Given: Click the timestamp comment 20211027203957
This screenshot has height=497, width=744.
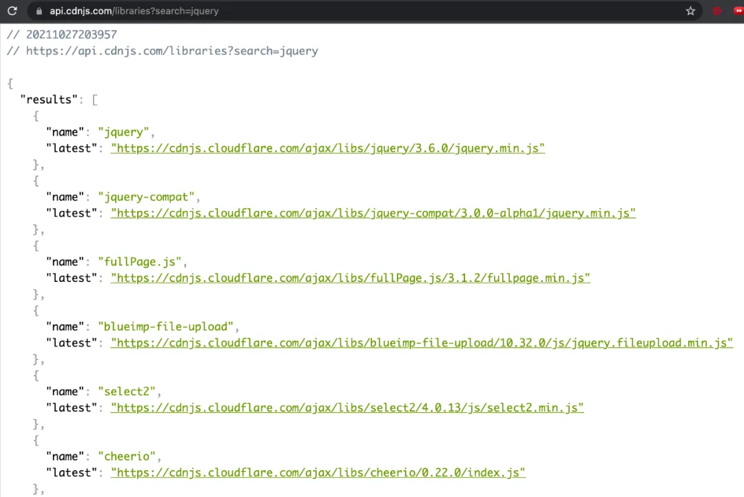Looking at the screenshot, I should point(62,34).
